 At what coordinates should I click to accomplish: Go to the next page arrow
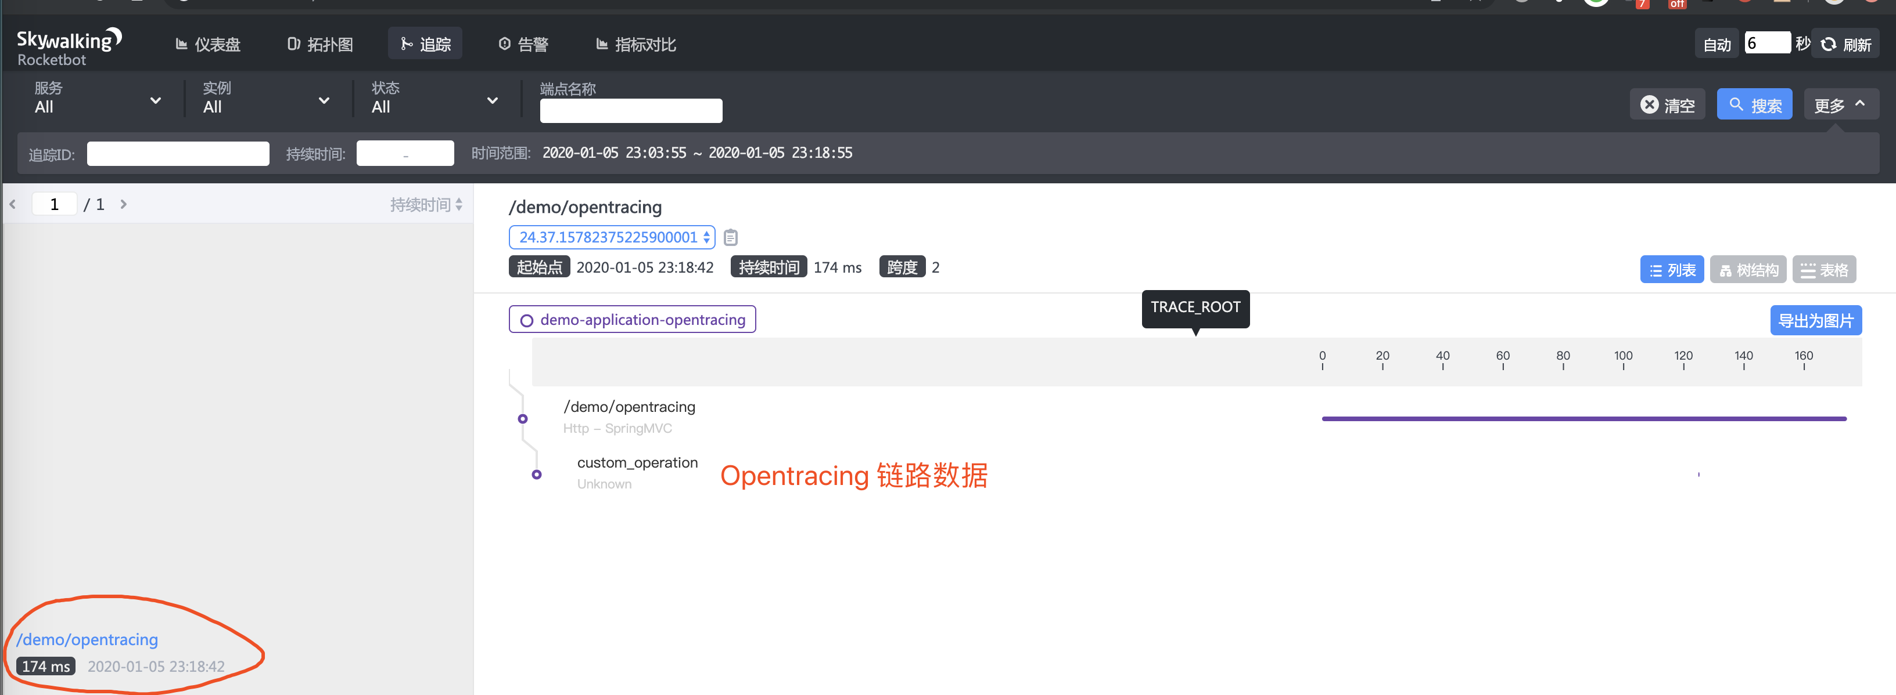[124, 204]
